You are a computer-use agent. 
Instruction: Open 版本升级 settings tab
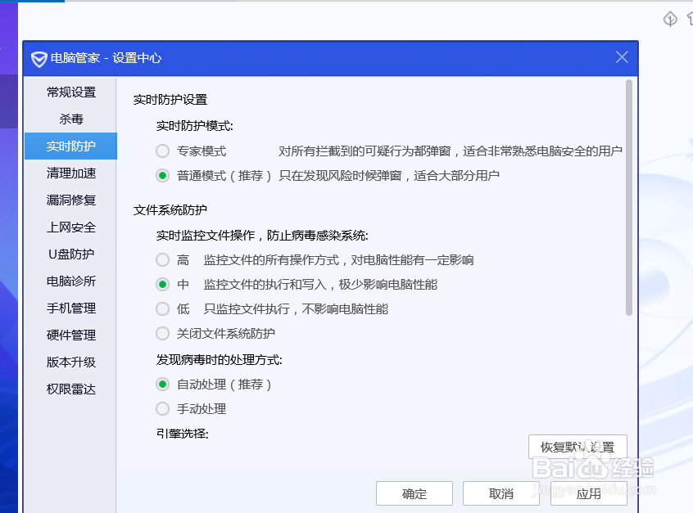[70, 362]
